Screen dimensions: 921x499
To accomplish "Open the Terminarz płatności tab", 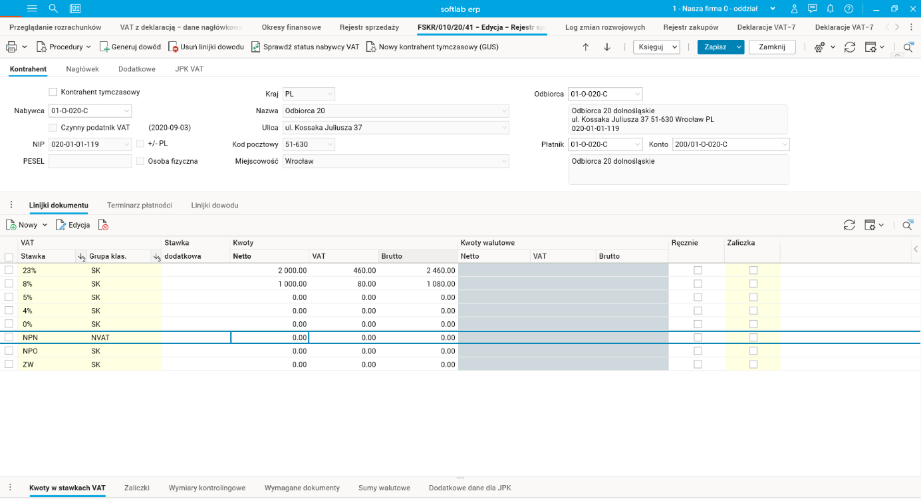I will pos(140,205).
